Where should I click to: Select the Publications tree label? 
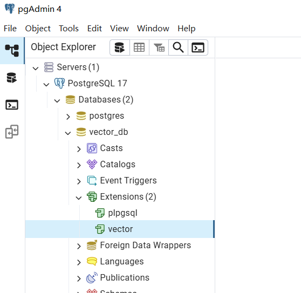click(x=125, y=278)
